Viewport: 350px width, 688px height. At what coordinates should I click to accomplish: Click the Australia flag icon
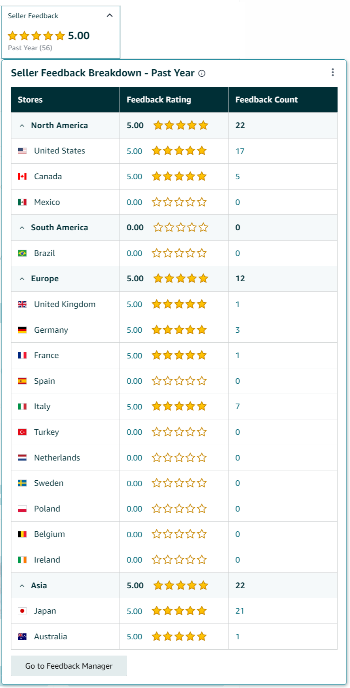point(22,637)
